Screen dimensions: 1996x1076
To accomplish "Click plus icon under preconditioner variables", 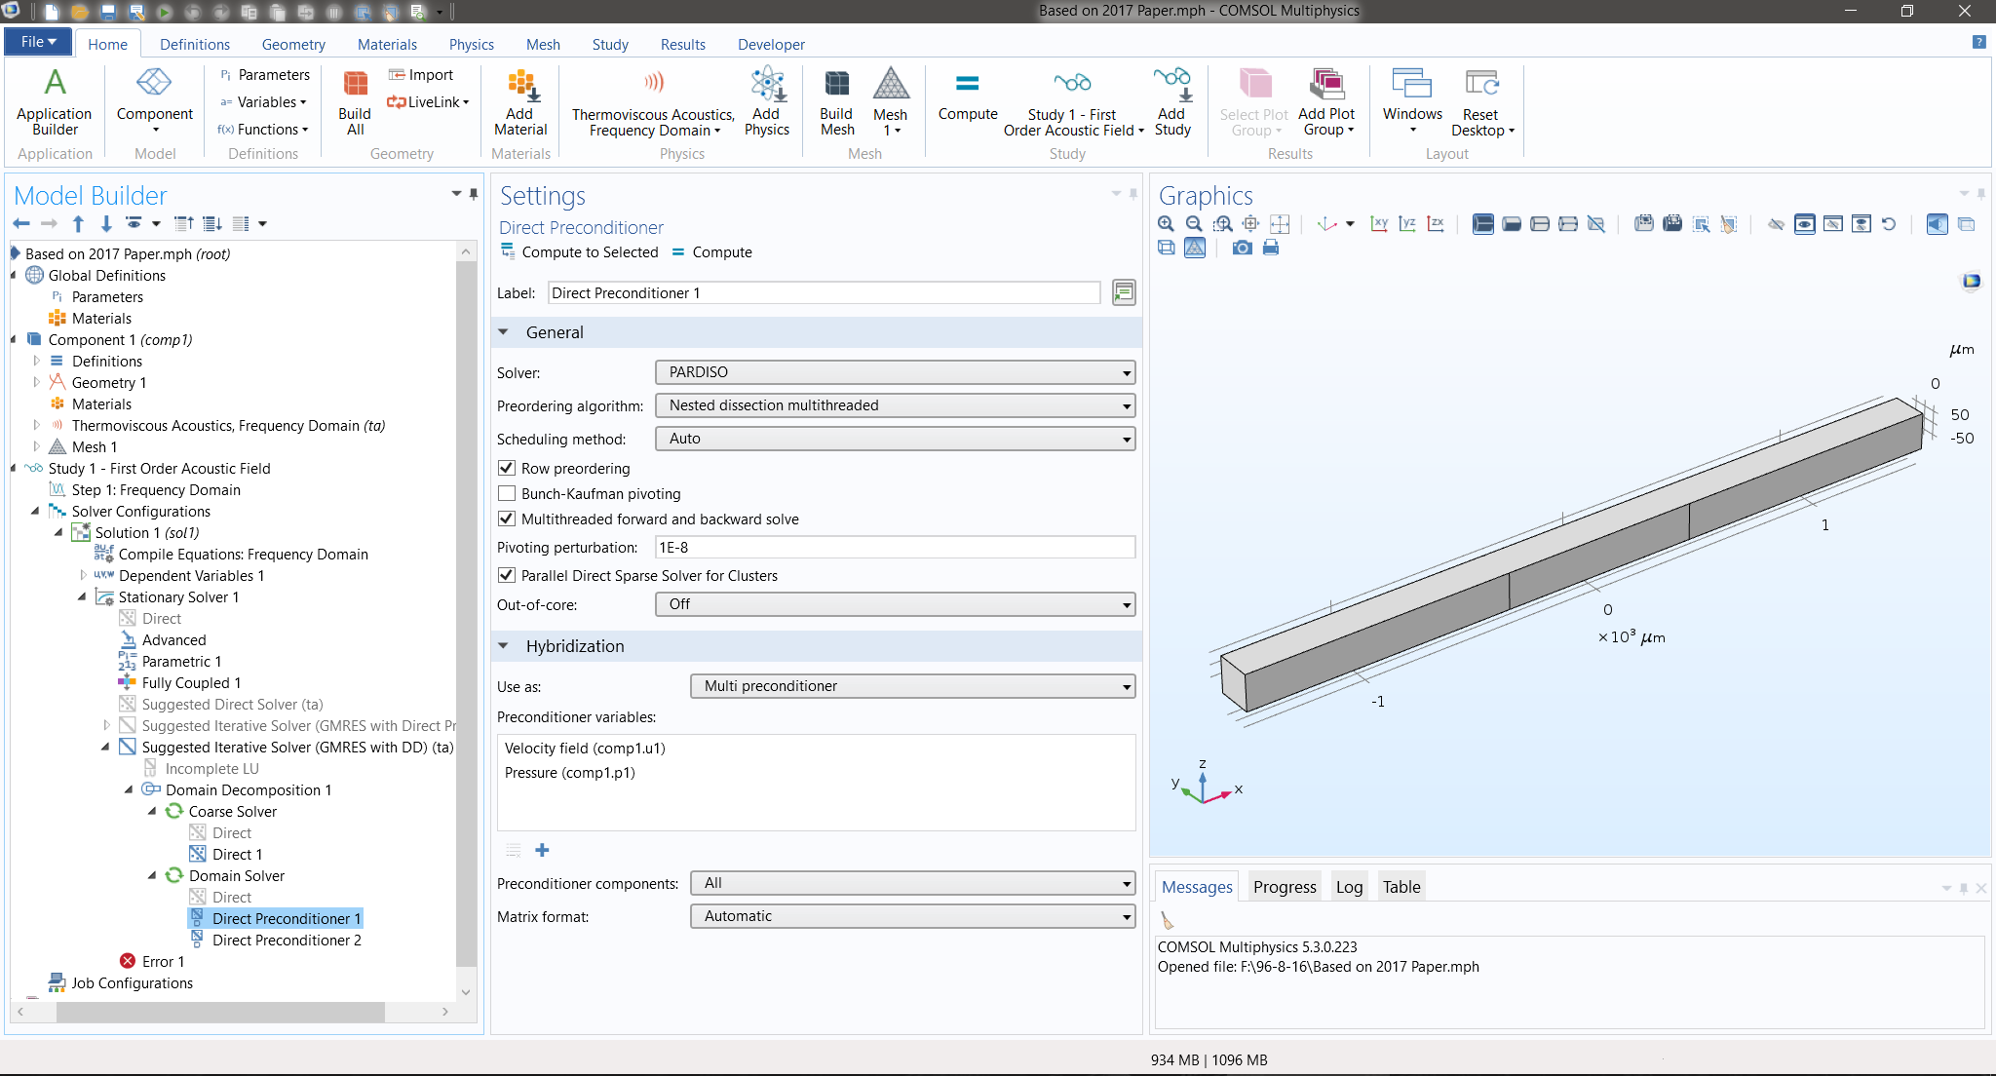I will (x=543, y=850).
